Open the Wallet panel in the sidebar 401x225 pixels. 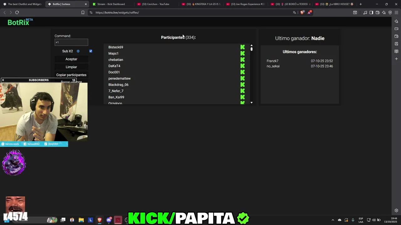pyautogui.click(x=396, y=36)
